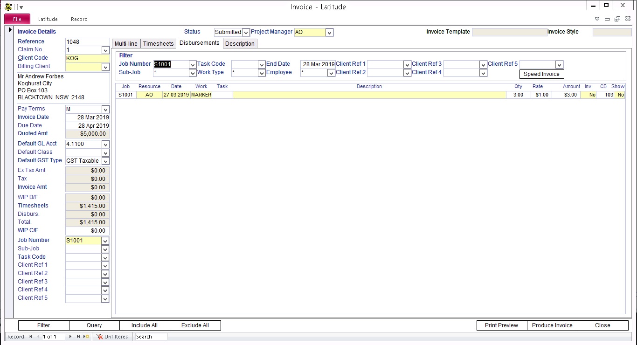Click the Unfiltered filter indicator

(x=113, y=337)
